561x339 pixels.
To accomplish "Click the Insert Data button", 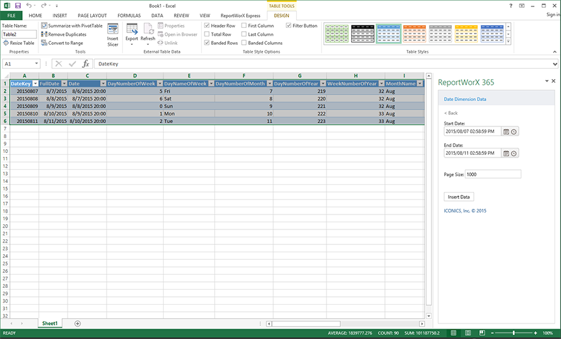I will 459,196.
